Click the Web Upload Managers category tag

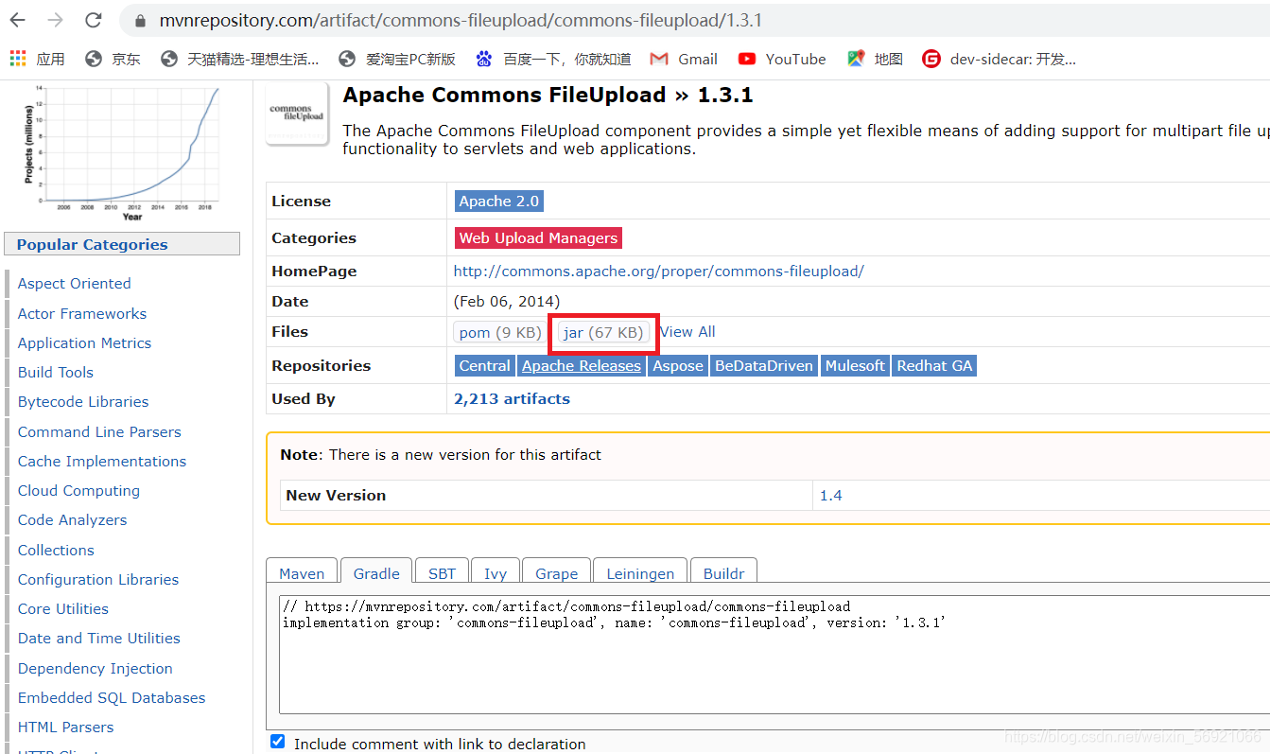[x=538, y=237]
